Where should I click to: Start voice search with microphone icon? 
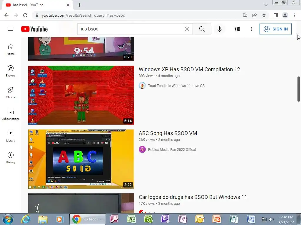coord(219,29)
